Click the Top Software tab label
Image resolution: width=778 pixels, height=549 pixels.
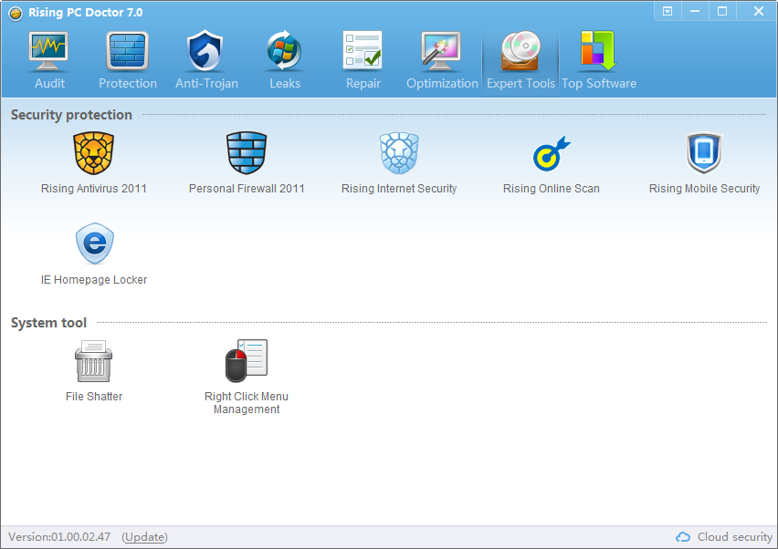(x=598, y=84)
